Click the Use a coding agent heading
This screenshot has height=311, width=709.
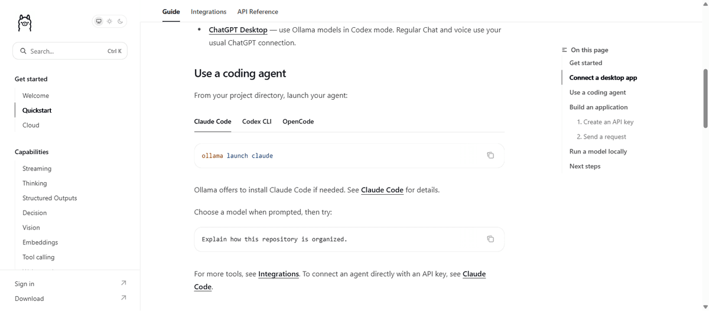pyautogui.click(x=240, y=73)
